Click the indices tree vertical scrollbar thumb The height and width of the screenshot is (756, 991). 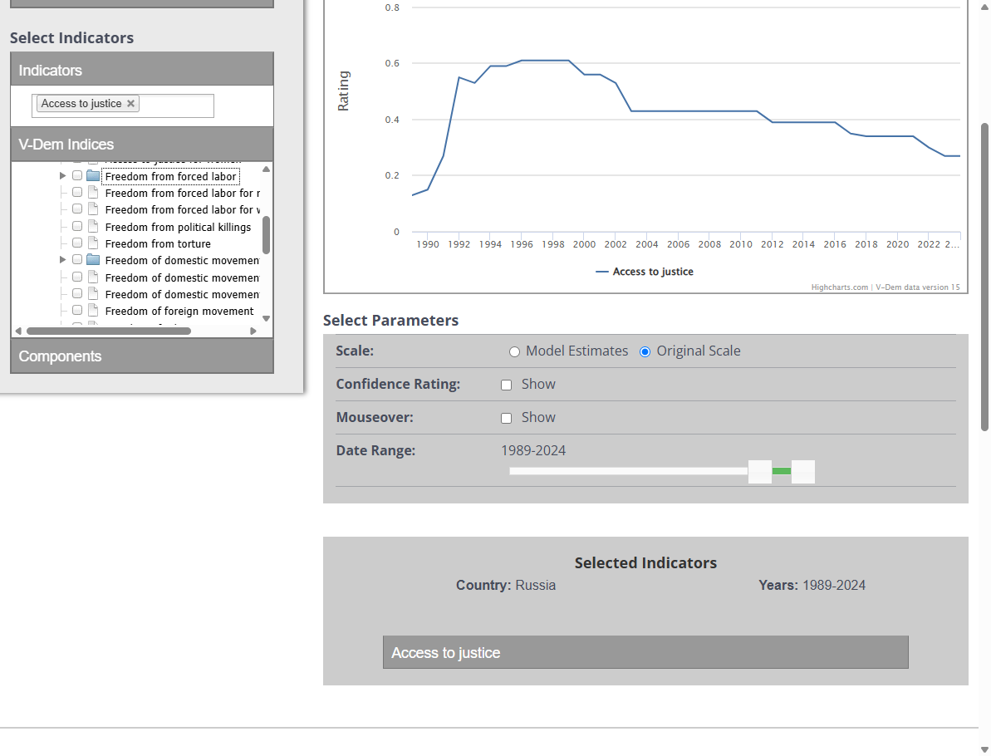(266, 234)
